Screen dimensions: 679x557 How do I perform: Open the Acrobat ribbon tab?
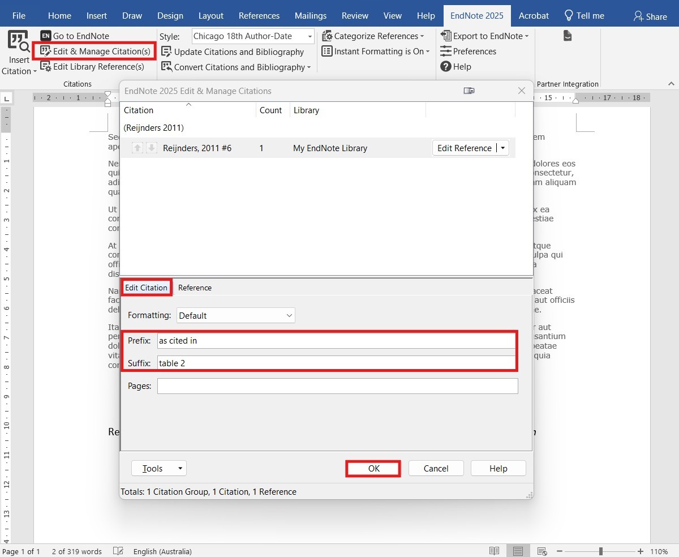tap(534, 15)
